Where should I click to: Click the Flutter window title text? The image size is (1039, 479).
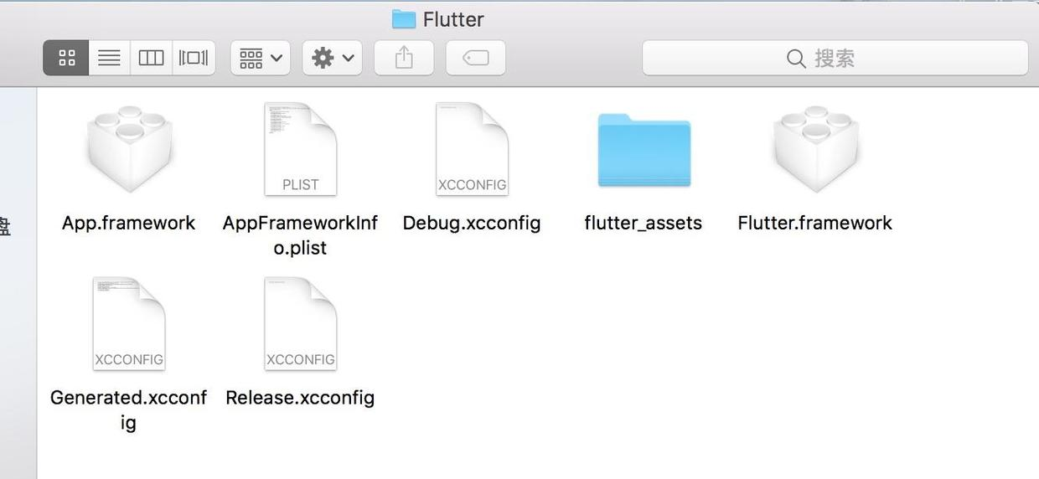point(453,19)
